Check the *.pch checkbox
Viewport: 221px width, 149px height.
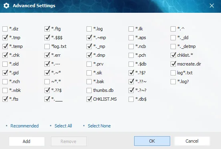point(131,55)
